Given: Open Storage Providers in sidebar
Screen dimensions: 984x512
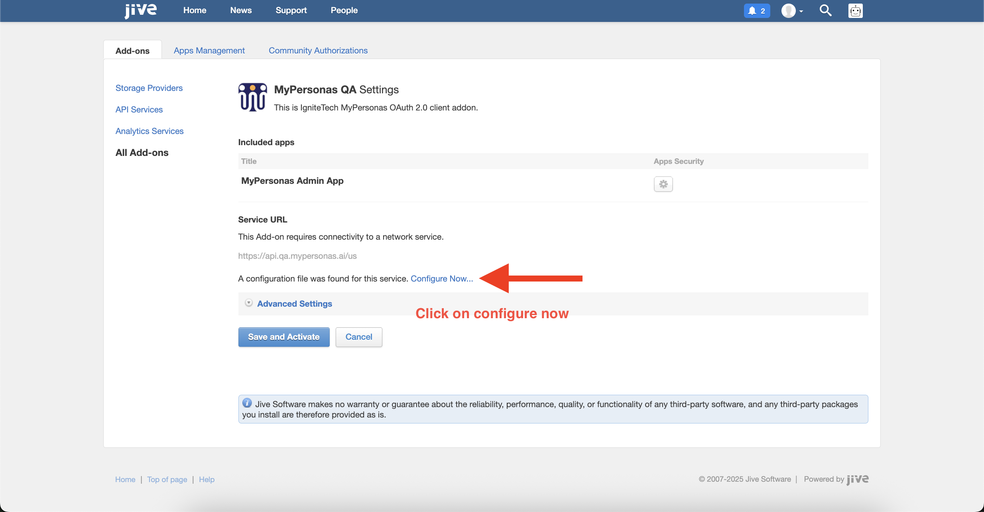Looking at the screenshot, I should [149, 88].
